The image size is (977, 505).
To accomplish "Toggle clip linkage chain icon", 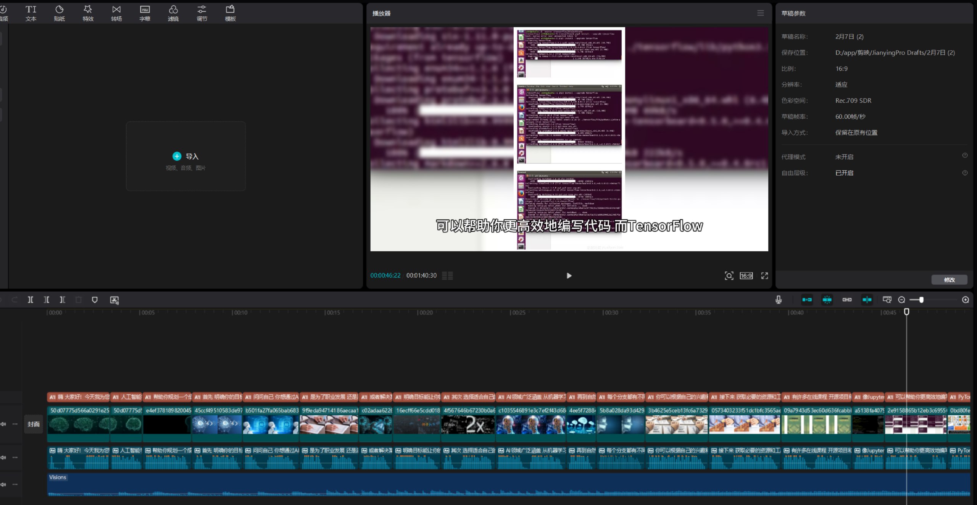I will coord(847,300).
